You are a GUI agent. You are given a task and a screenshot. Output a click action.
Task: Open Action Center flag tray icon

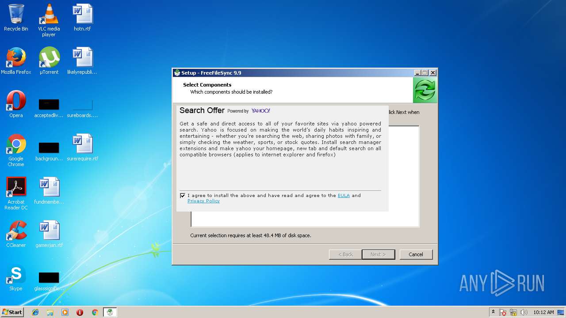[503, 312]
